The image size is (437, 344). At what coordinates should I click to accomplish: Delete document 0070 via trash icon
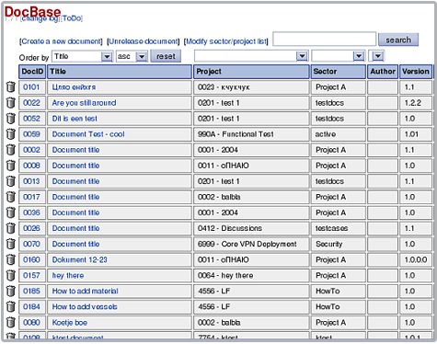[11, 244]
